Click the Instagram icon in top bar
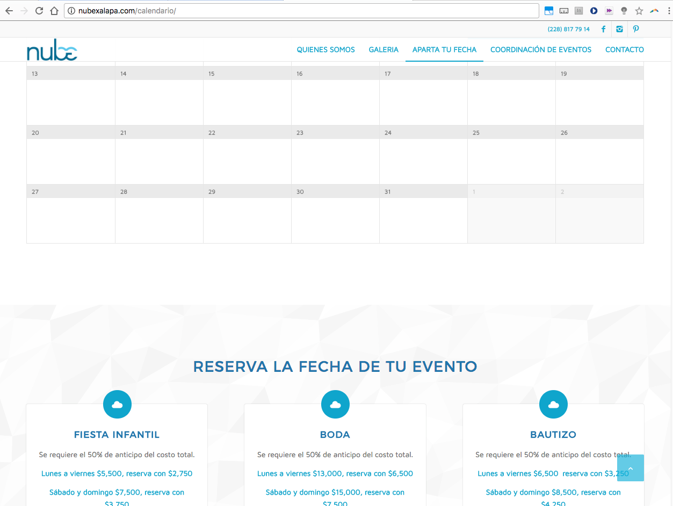 [619, 30]
